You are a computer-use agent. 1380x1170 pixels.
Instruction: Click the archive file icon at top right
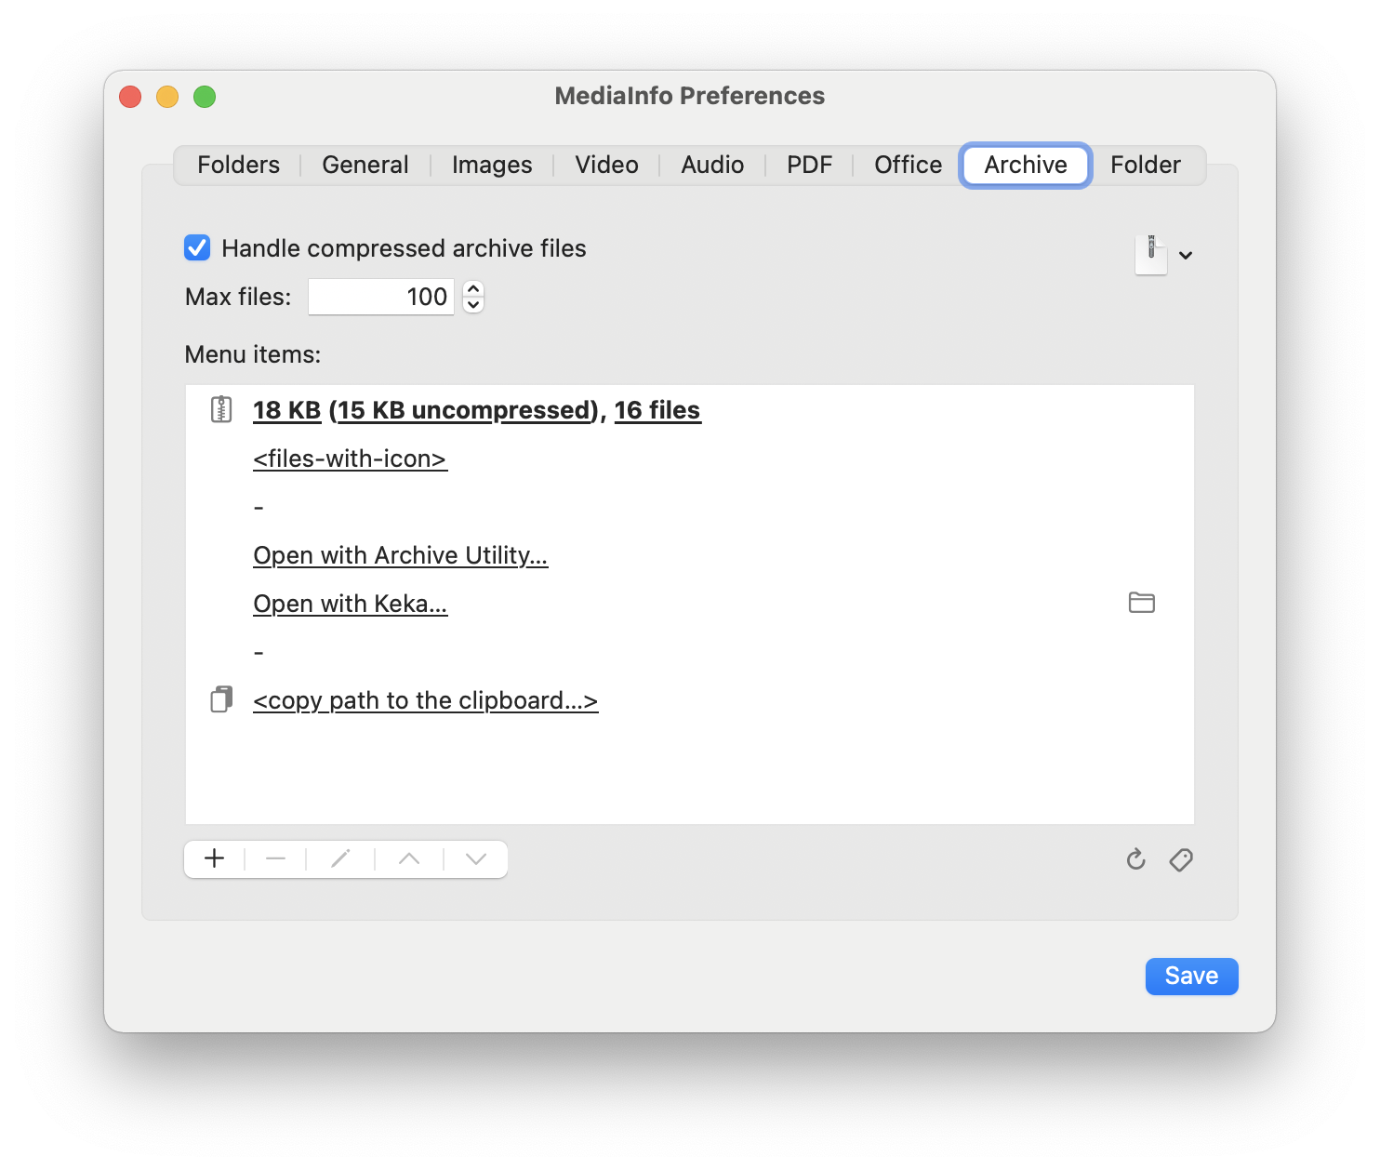click(1151, 254)
